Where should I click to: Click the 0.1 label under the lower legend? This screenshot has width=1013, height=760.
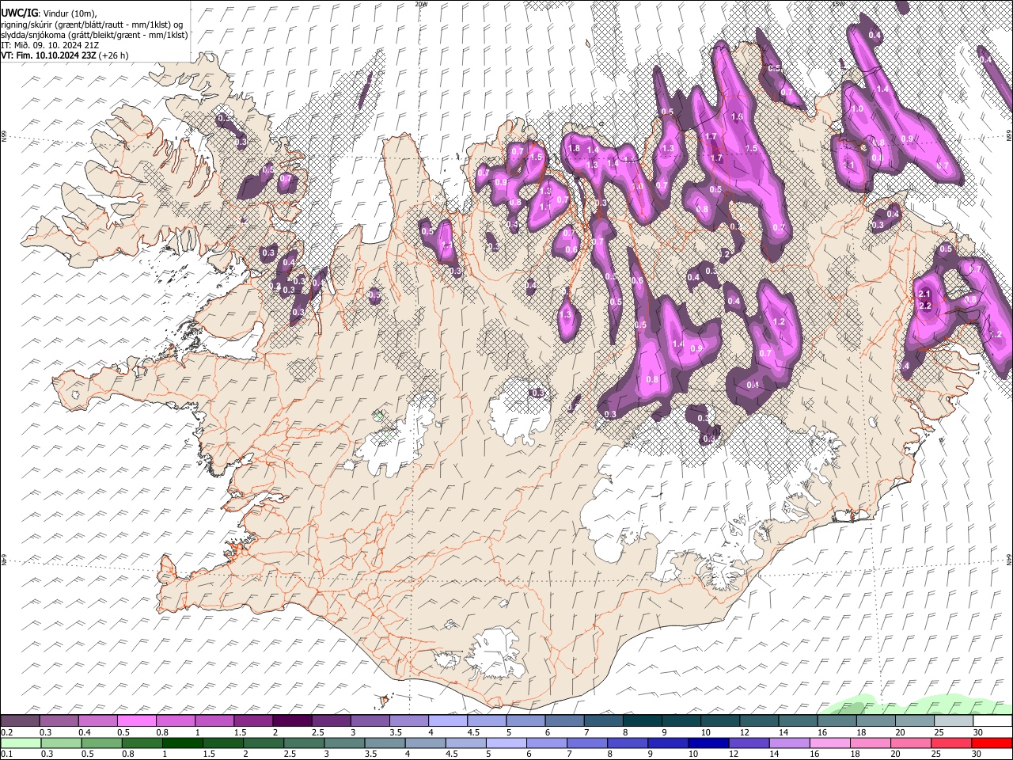pos(6,754)
